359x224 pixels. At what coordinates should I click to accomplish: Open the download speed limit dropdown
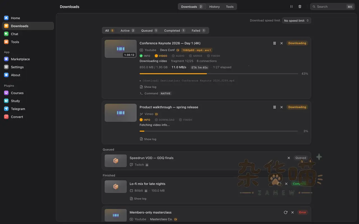(x=296, y=20)
